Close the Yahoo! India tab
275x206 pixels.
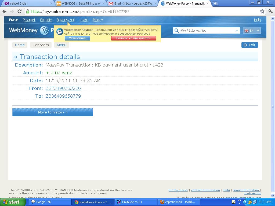[x=51, y=3]
